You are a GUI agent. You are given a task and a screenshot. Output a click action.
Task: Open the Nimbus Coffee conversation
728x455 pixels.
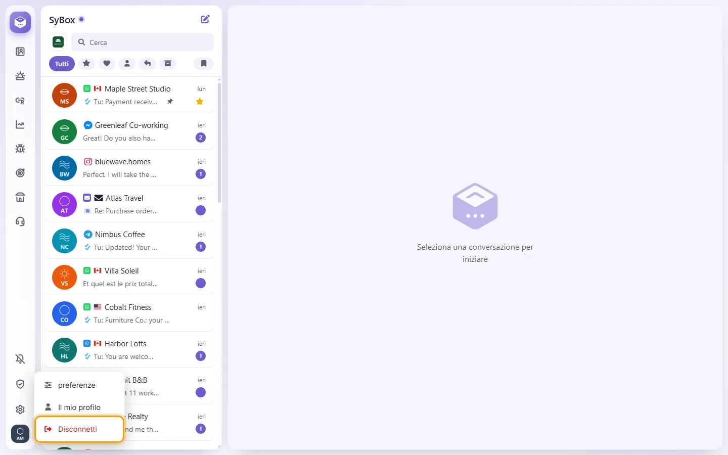tap(129, 241)
